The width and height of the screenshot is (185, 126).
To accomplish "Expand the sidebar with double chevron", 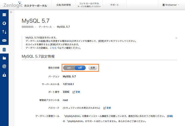I will [x=11, y=12].
